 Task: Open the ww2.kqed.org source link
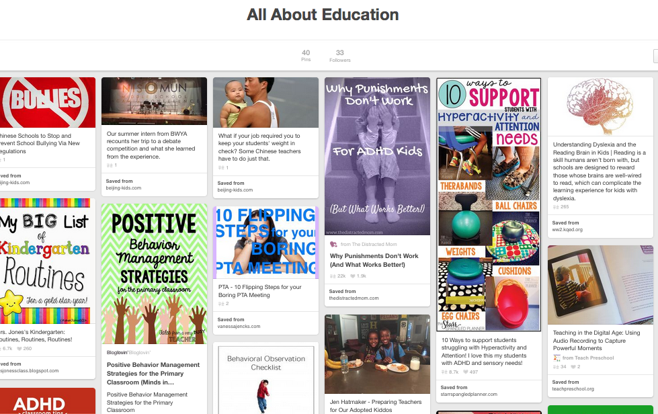tap(567, 229)
